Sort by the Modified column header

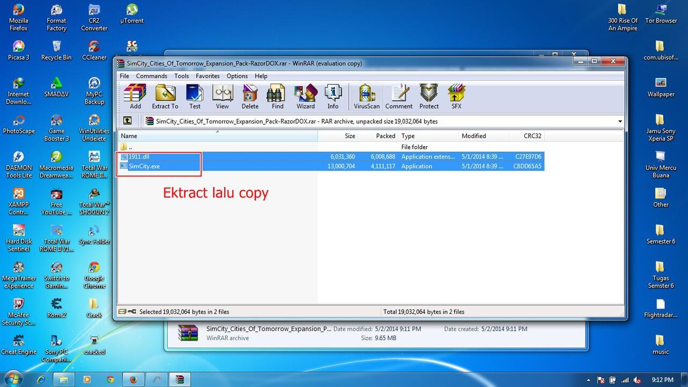pyautogui.click(x=484, y=136)
